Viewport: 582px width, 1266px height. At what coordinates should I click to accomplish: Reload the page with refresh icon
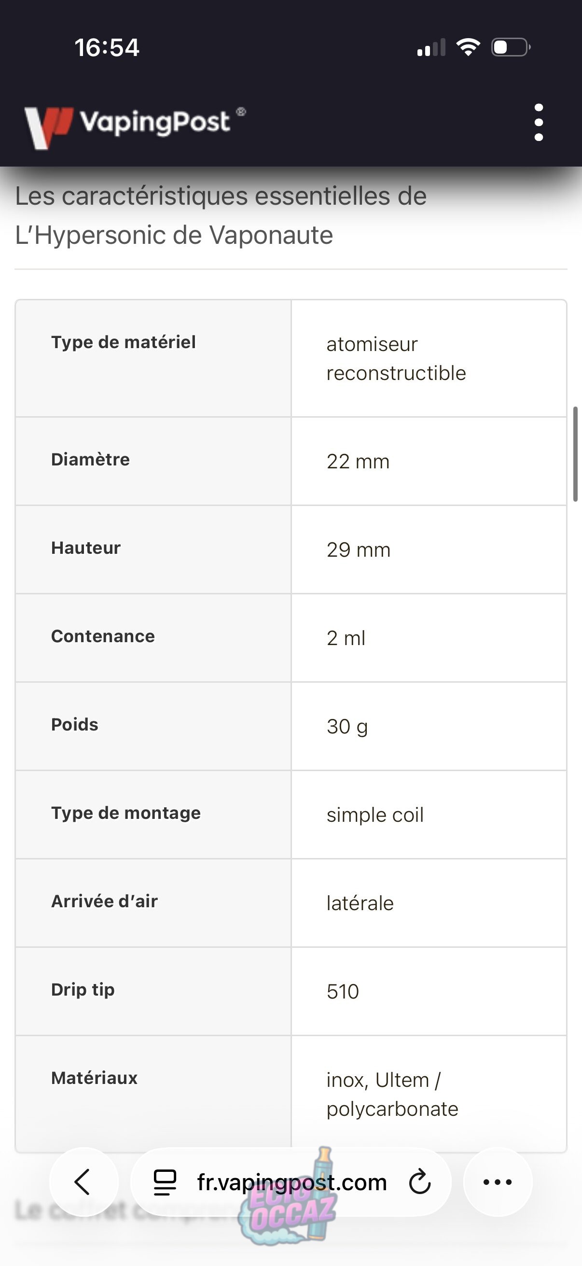point(420,1182)
